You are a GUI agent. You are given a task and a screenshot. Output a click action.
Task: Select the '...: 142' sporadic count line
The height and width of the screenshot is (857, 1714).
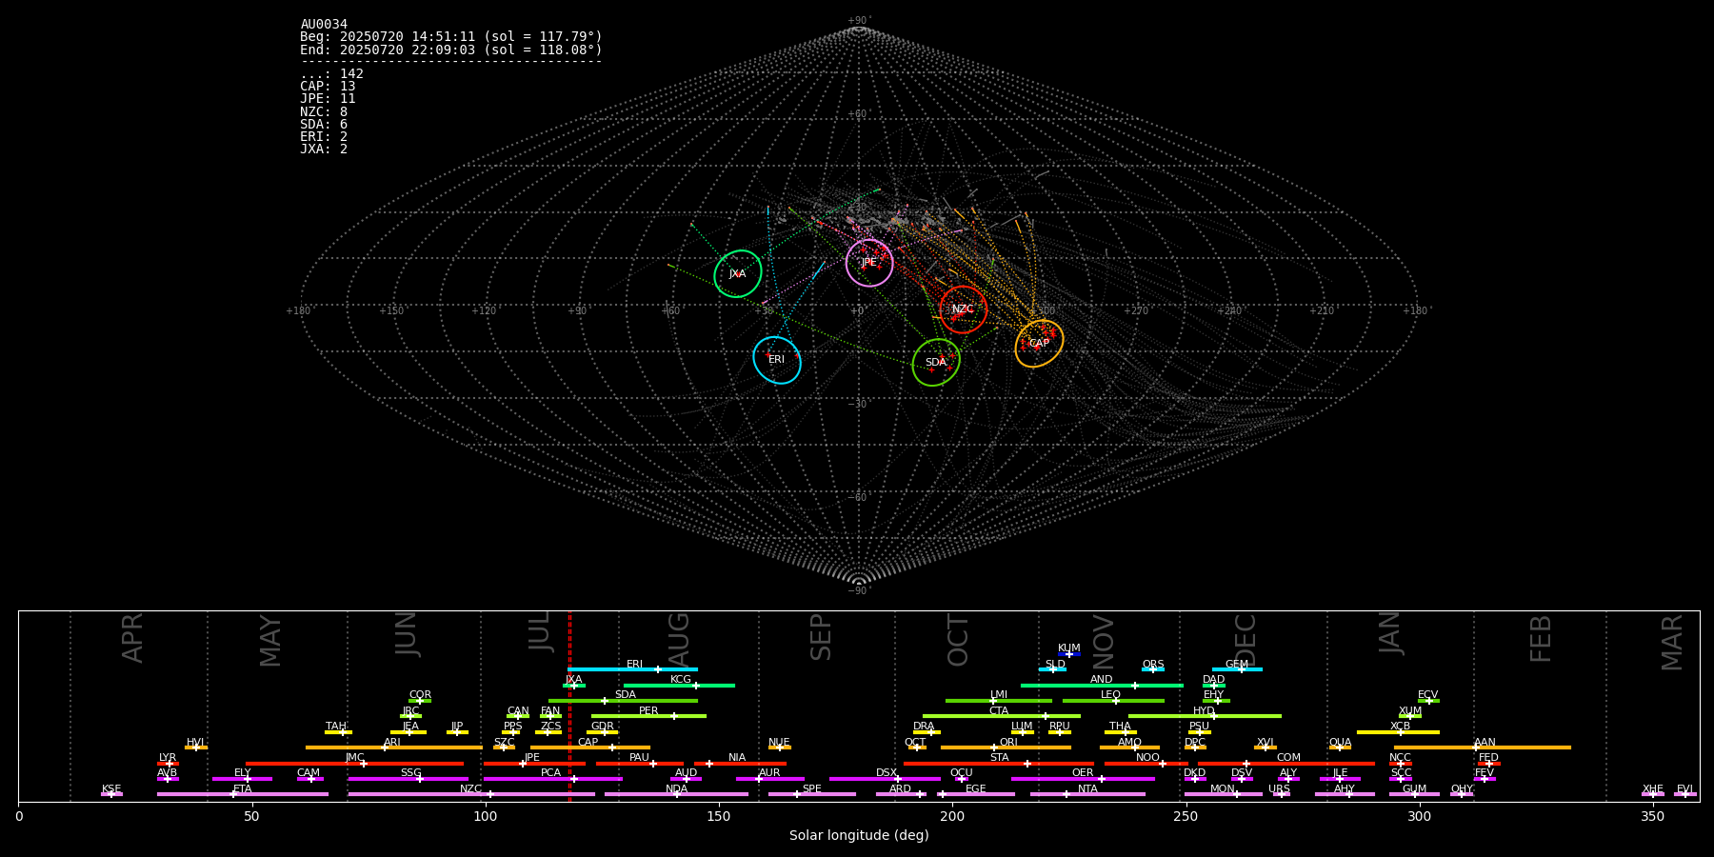(x=331, y=74)
